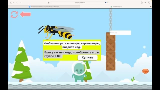Click the orange gem icon
The width and height of the screenshot is (160, 90).
click(145, 71)
